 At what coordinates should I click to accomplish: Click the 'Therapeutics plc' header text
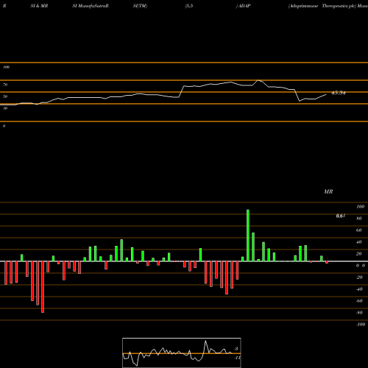coord(339,6)
